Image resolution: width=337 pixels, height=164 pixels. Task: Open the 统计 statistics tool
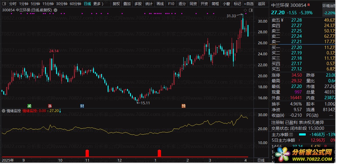149,4
